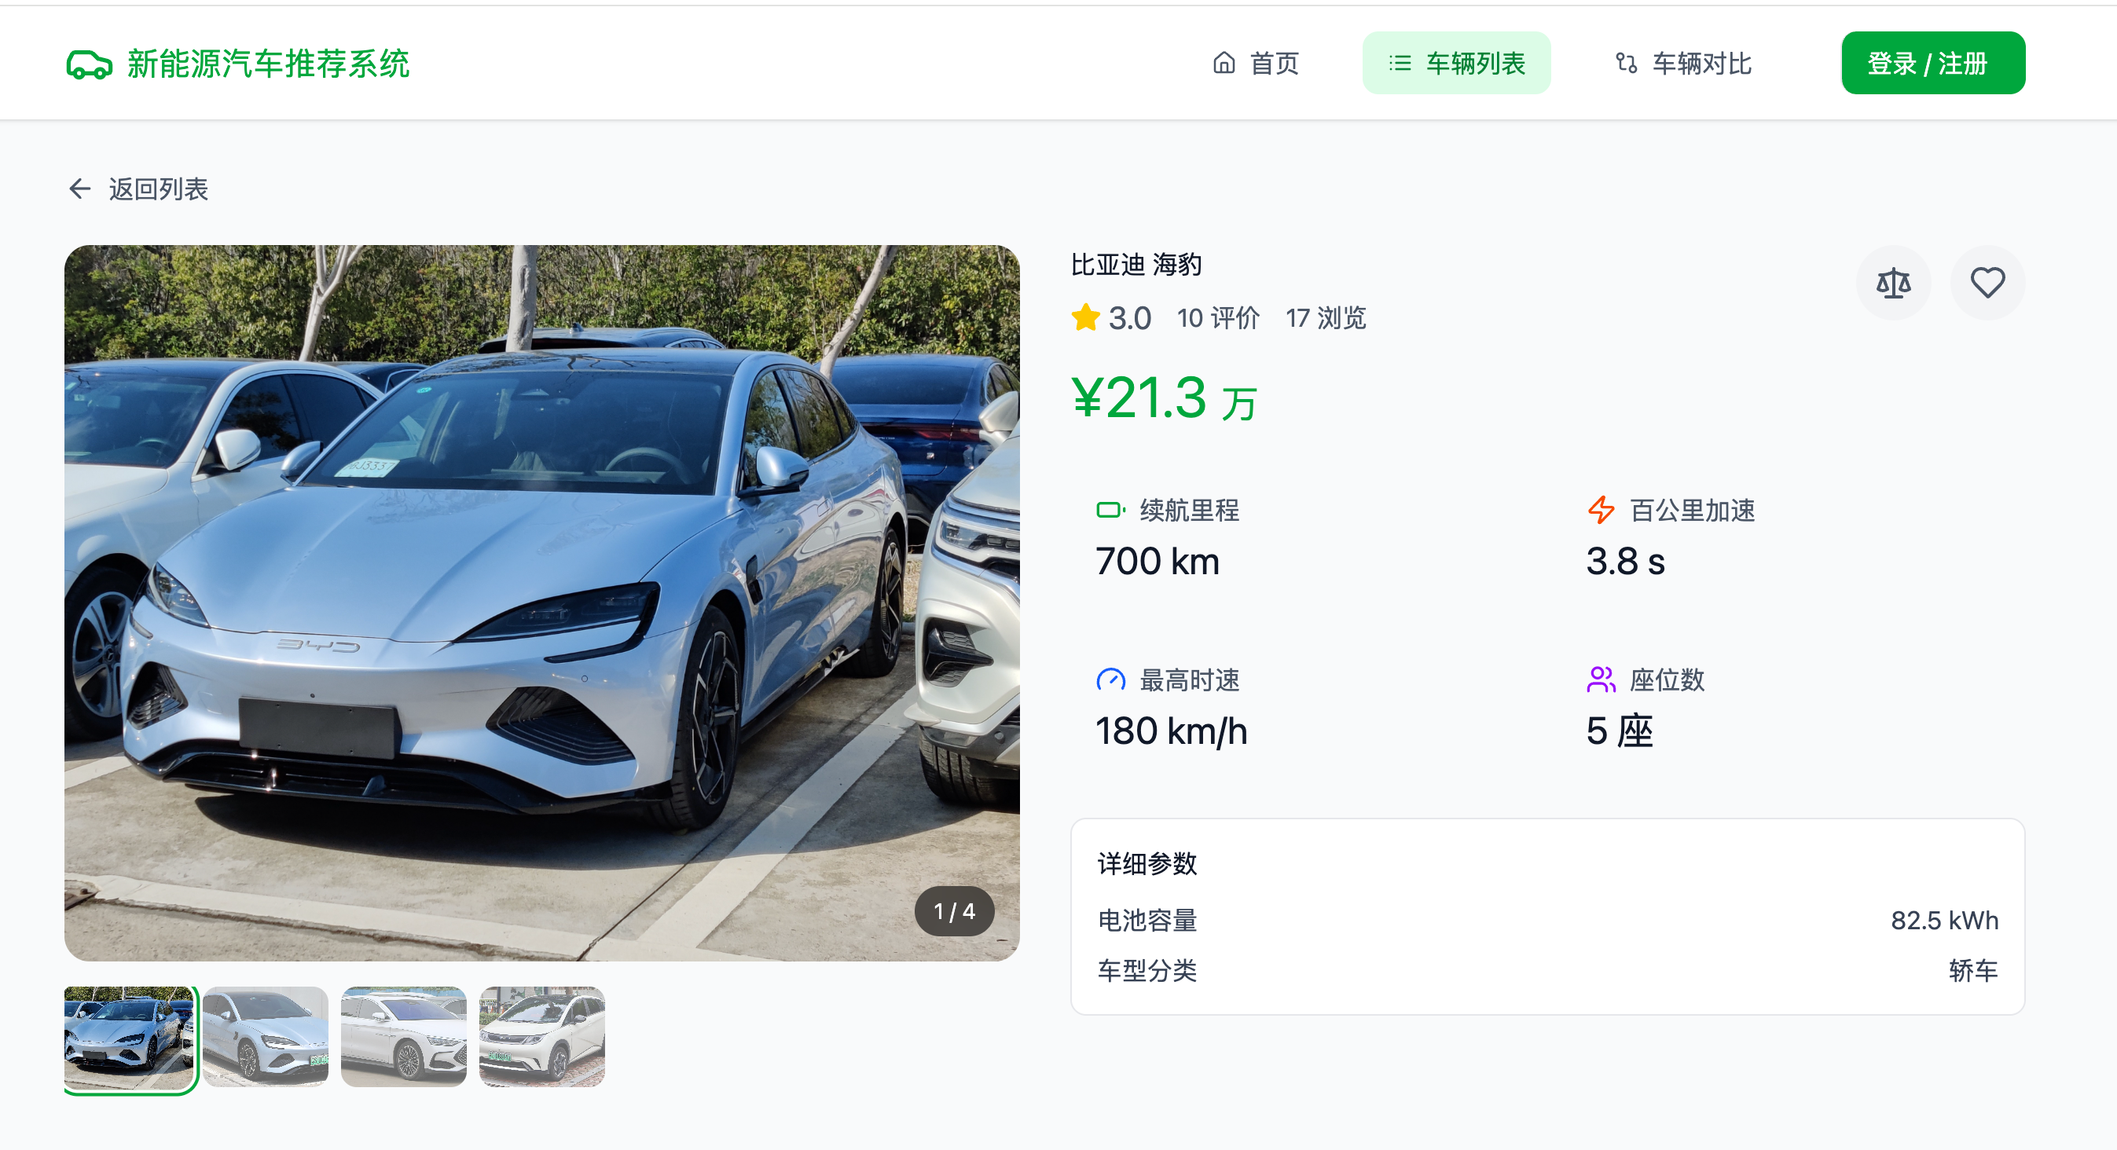Open the 首页 home nav item
Image resolution: width=2117 pixels, height=1150 pixels.
[x=1256, y=64]
